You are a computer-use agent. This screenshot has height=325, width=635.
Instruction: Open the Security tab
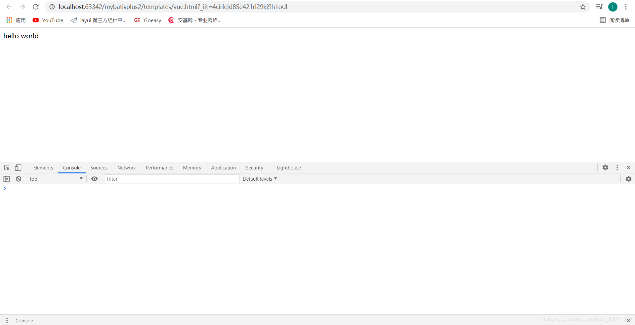click(x=254, y=167)
